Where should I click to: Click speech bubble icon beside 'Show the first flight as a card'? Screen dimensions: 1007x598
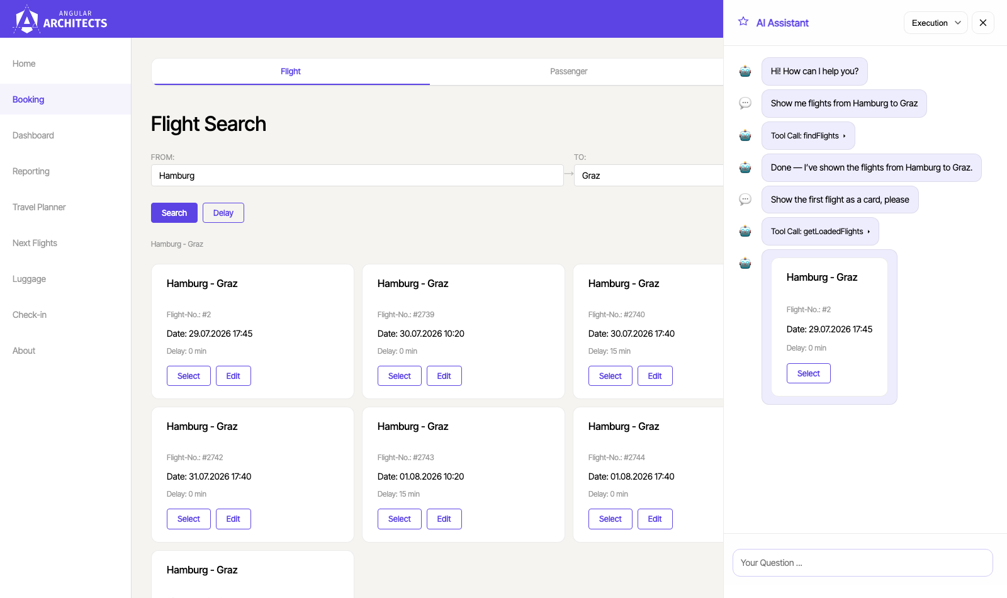pos(745,200)
